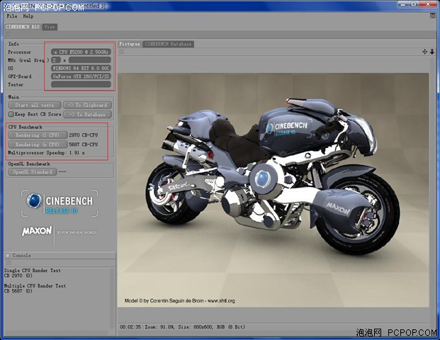Click the CINEBENCH Release 10 logo
This screenshot has width=440, height=340.
coord(60,204)
